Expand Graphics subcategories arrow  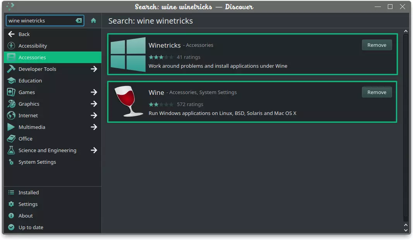tap(94, 103)
